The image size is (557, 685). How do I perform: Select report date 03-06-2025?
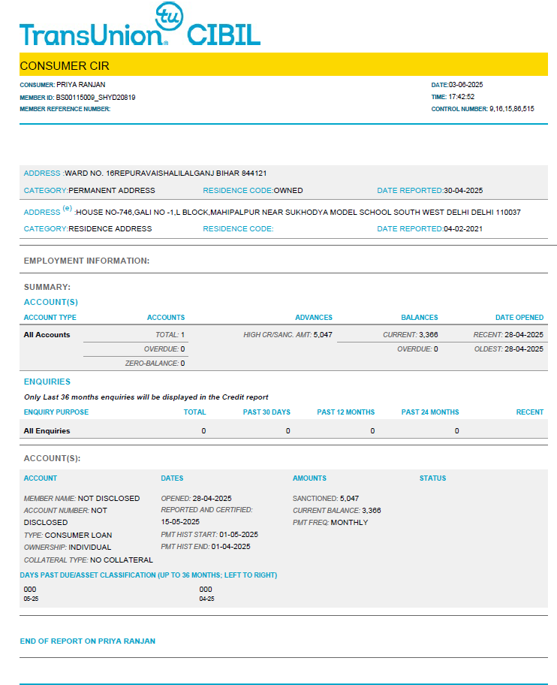pos(465,85)
